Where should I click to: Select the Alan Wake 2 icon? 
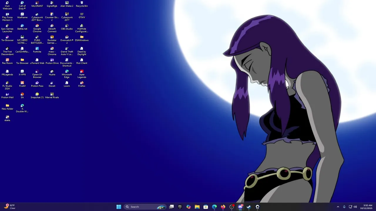point(67,4)
